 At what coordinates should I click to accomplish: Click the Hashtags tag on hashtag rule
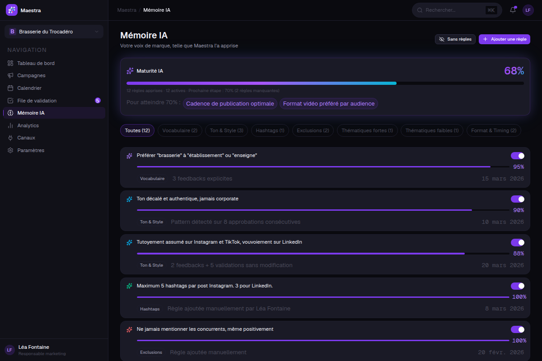tap(150, 309)
